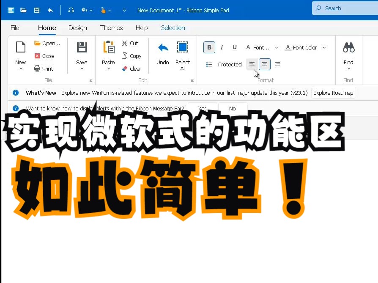Click the Print icon

[x=37, y=69]
